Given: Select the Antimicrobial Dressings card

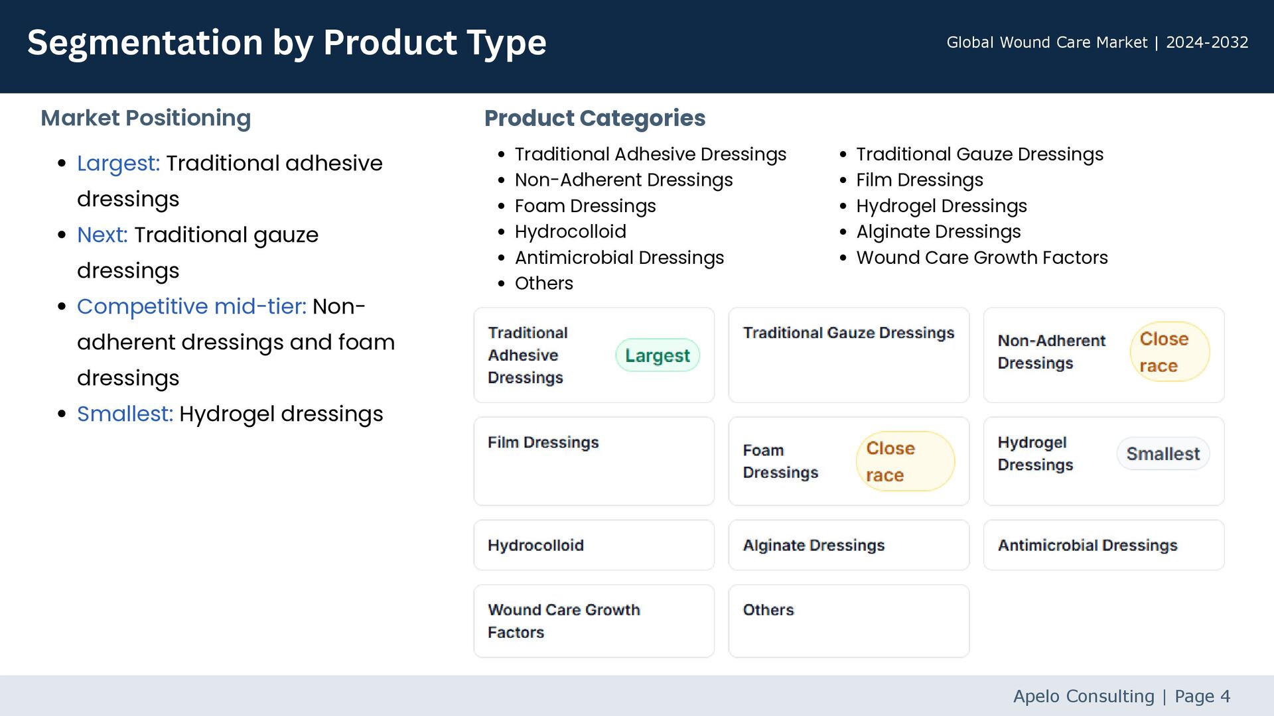Looking at the screenshot, I should pos(1103,545).
